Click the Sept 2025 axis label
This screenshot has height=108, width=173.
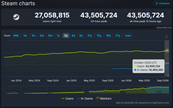point(108,80)
